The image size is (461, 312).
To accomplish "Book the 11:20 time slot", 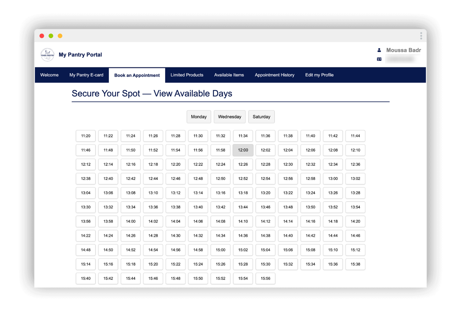I will point(86,136).
